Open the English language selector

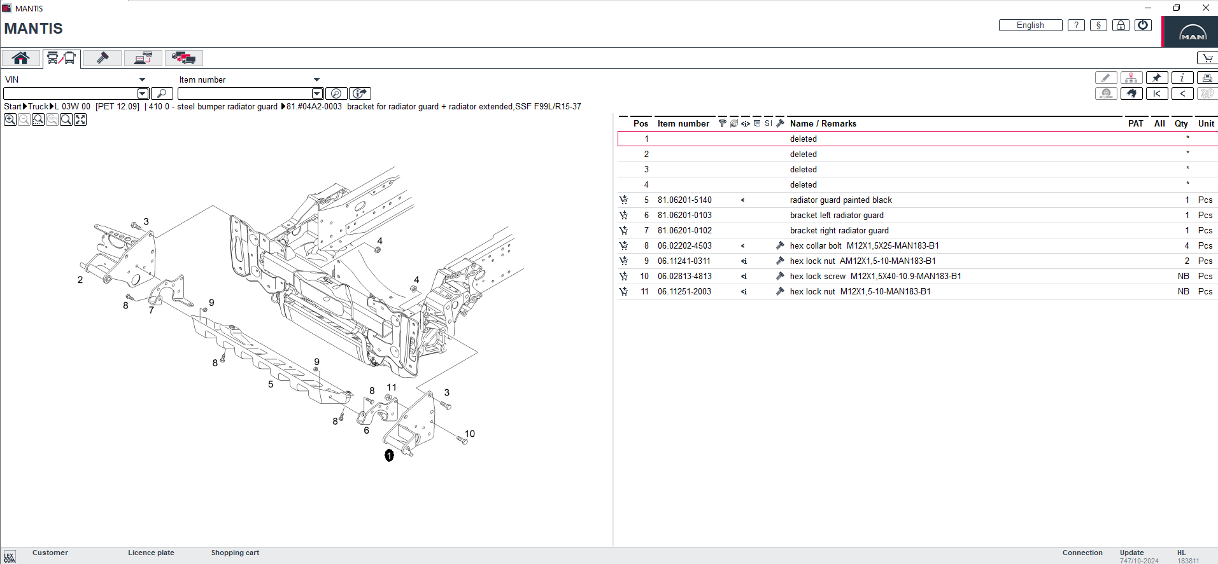(1030, 25)
